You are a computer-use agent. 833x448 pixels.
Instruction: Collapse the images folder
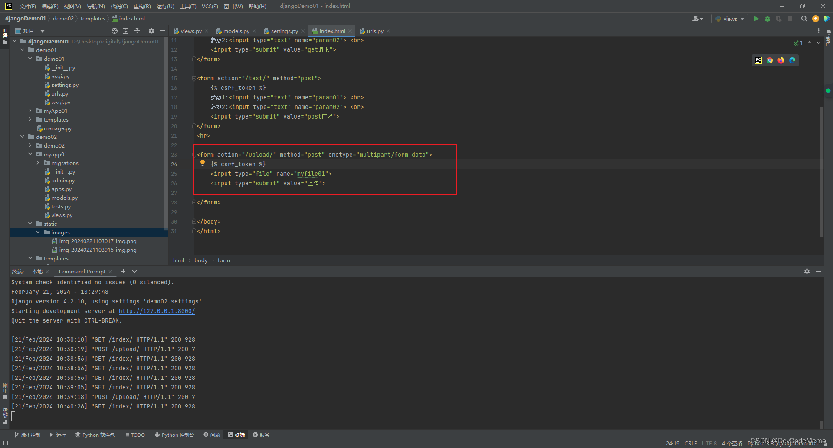(38, 232)
